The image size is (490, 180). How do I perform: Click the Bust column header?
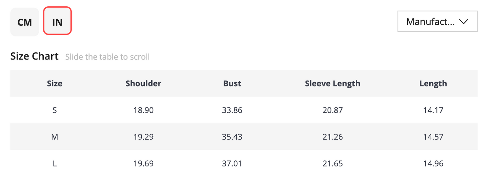pyautogui.click(x=232, y=84)
